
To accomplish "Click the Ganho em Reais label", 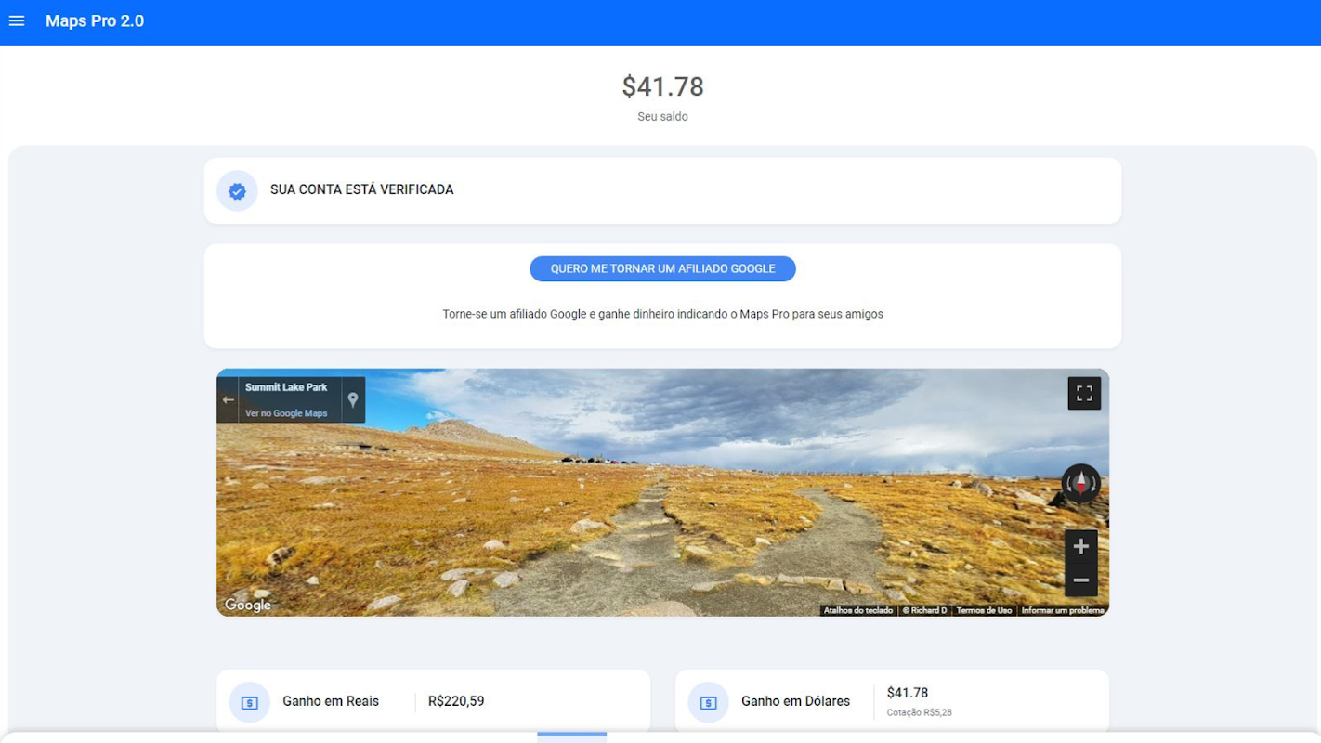I will 331,701.
